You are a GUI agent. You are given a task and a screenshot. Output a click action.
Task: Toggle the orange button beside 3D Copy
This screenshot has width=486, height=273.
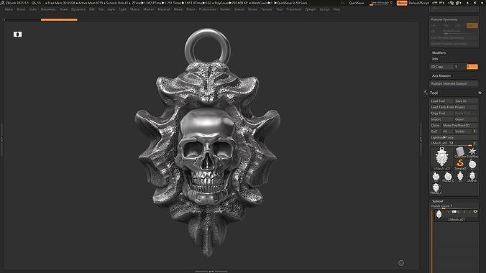(x=472, y=67)
